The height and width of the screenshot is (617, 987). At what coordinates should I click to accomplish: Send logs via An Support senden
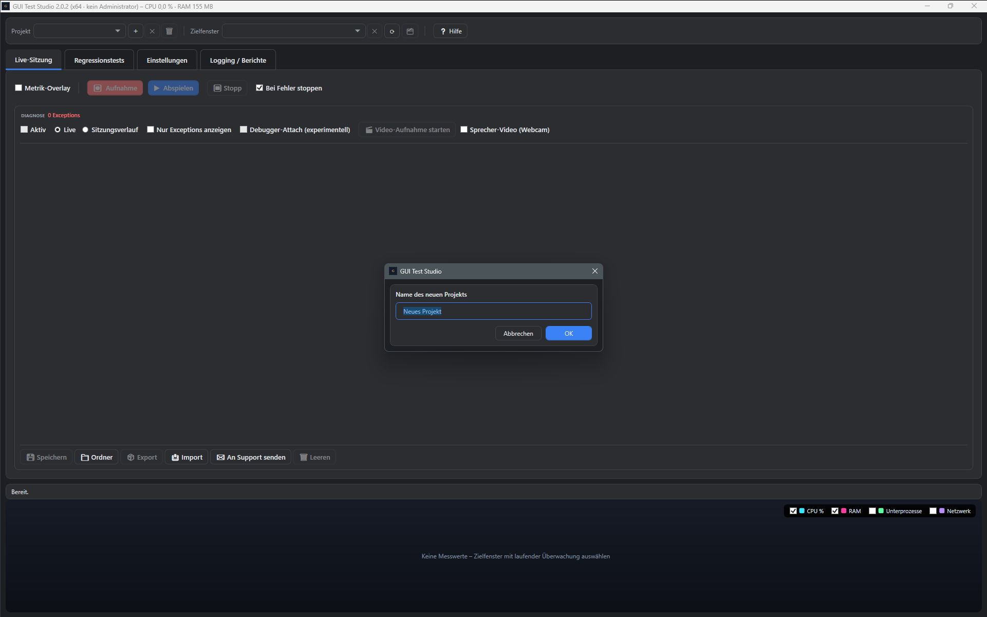[251, 457]
